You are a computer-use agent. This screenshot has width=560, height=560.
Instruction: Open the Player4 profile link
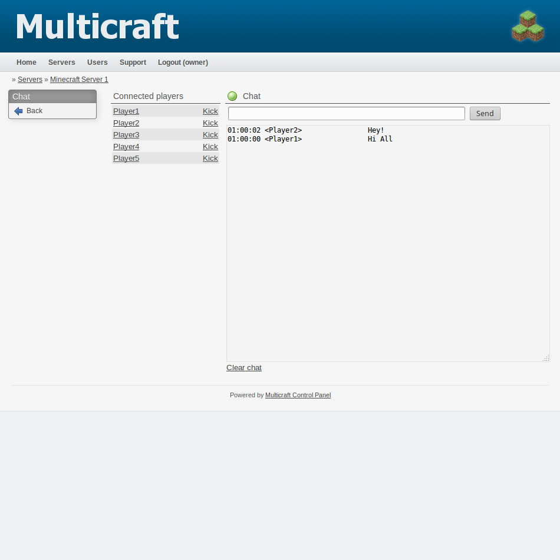point(126,146)
